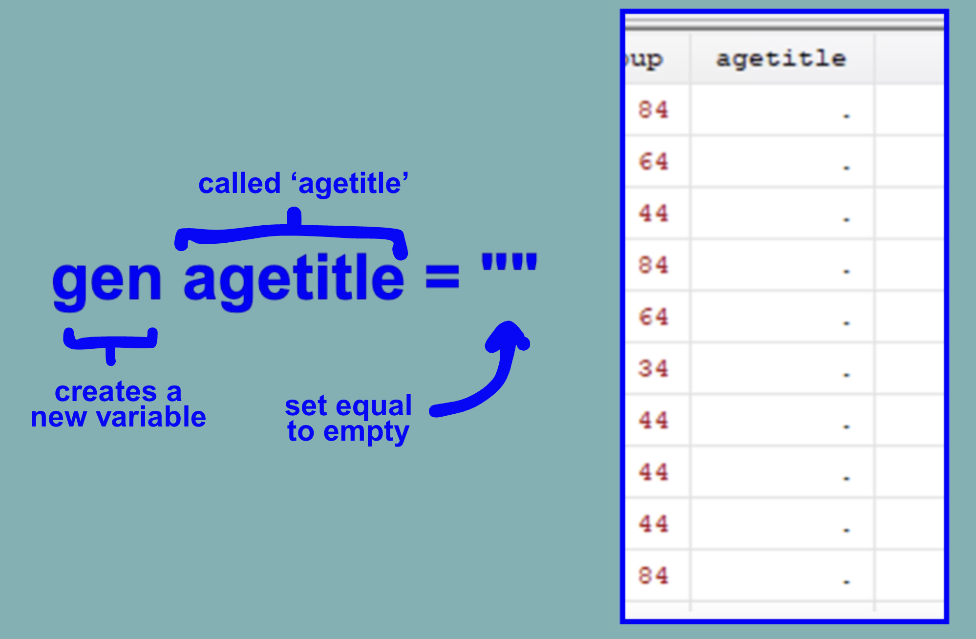Screen dimensions: 976x639
Task: Click the blue brace under 'gen'
Action: pyautogui.click(x=111, y=342)
